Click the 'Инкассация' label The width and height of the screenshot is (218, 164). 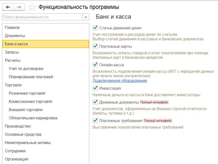click(110, 88)
